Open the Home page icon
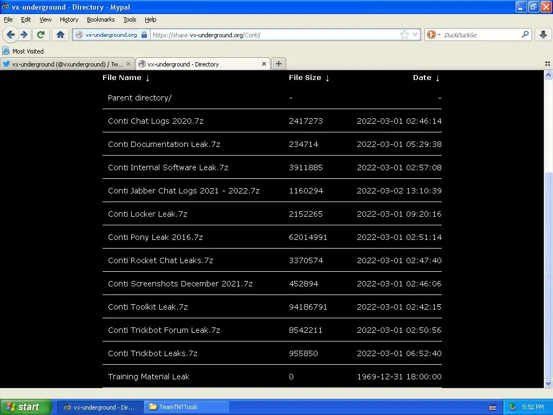 pos(60,35)
